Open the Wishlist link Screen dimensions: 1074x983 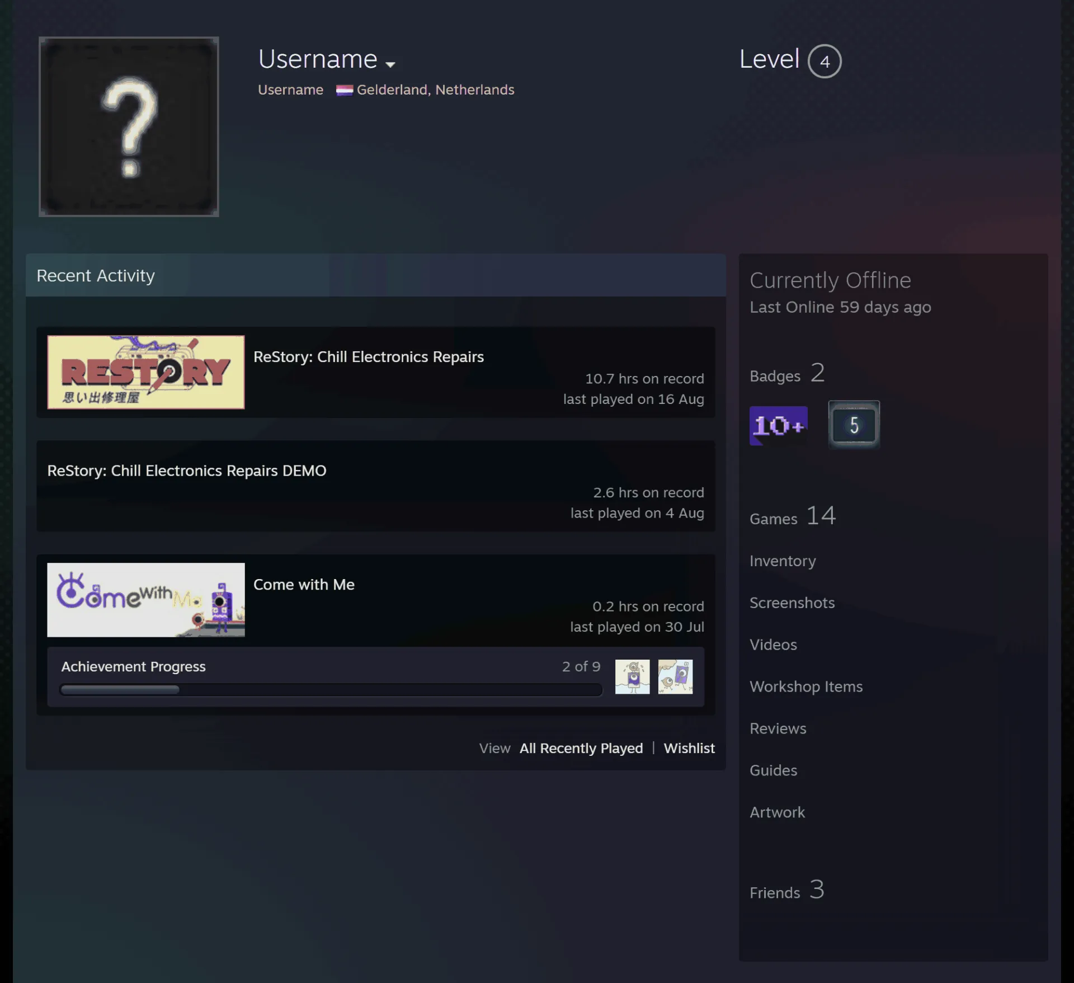689,748
